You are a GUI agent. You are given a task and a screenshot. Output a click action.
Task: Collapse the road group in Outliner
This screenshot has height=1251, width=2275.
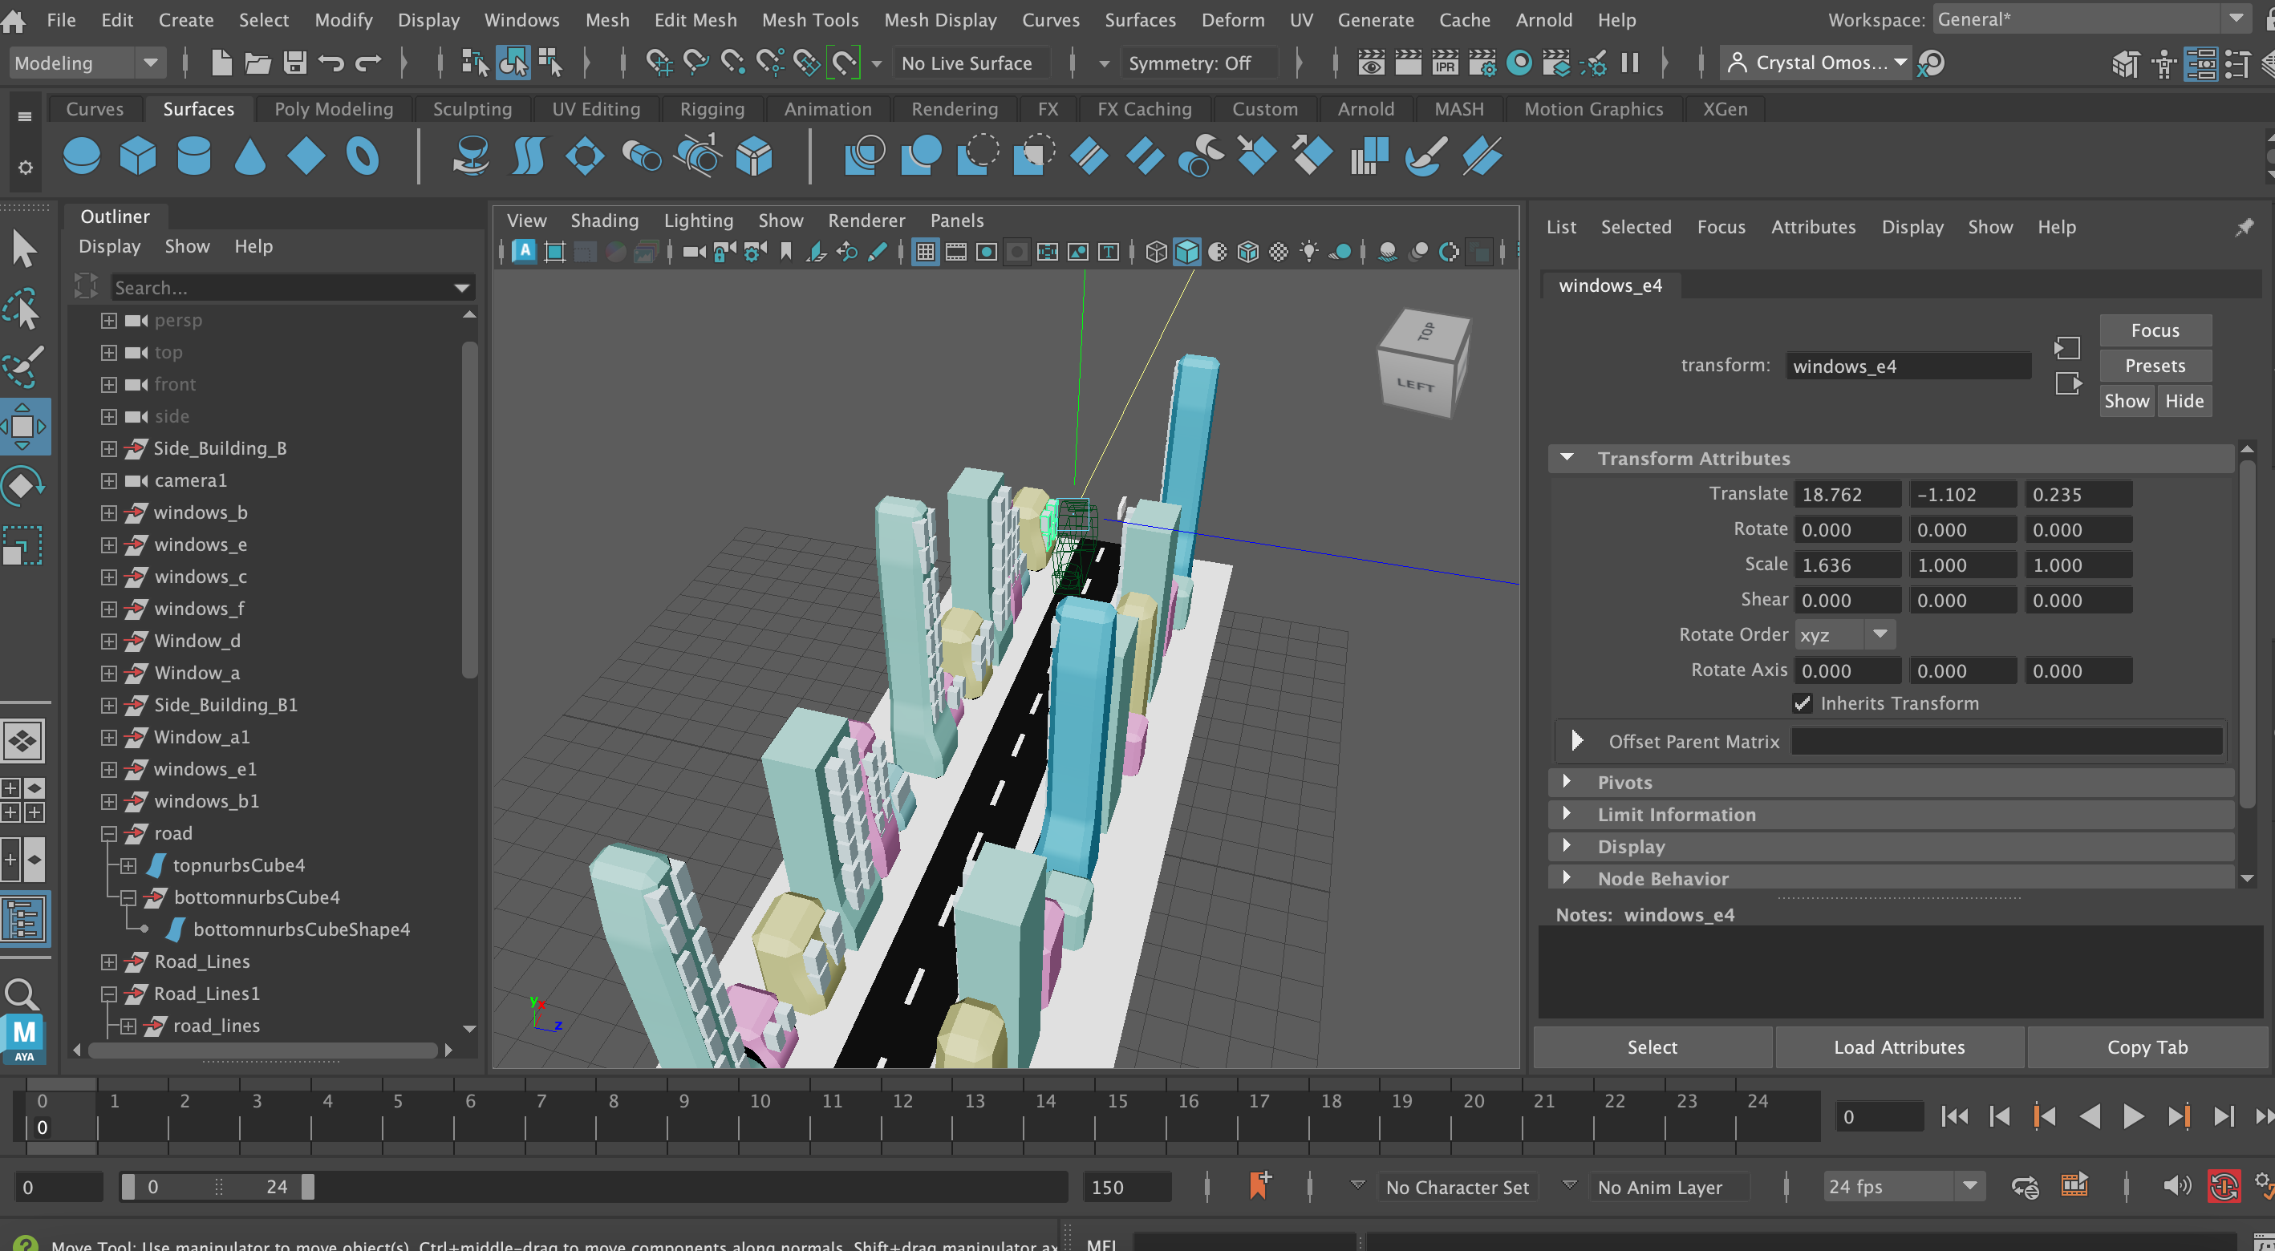pyautogui.click(x=108, y=833)
